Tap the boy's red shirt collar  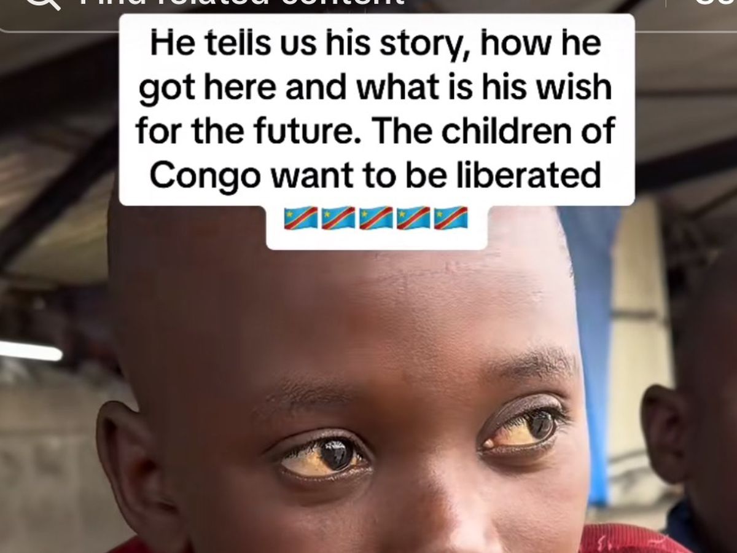coord(620,541)
